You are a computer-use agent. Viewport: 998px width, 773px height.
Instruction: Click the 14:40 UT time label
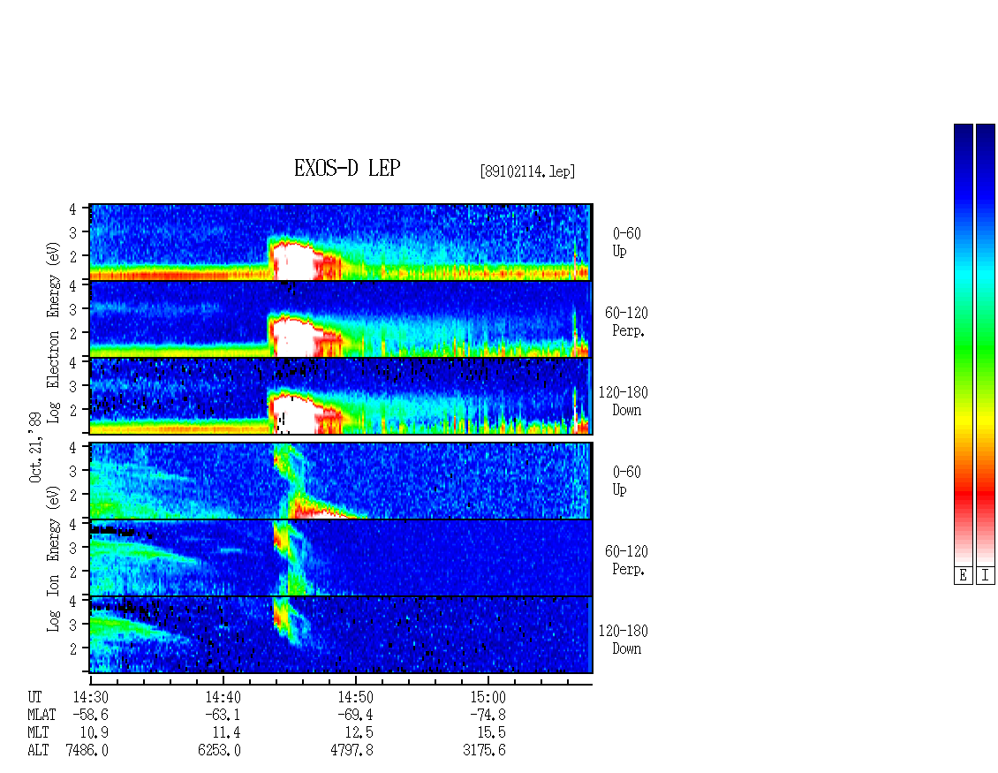click(x=223, y=697)
